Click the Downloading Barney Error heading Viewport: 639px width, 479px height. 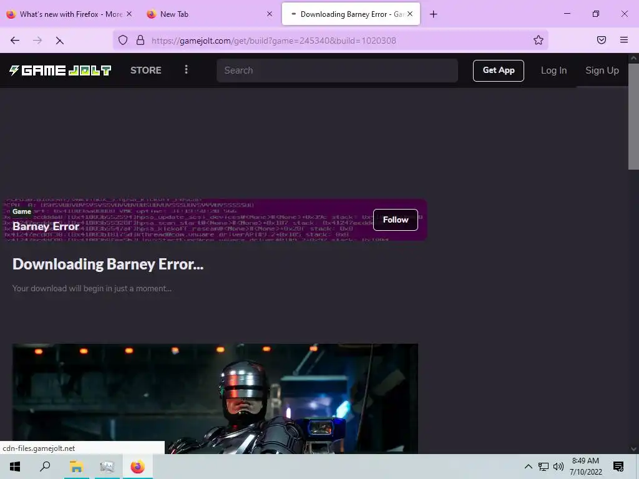point(108,264)
